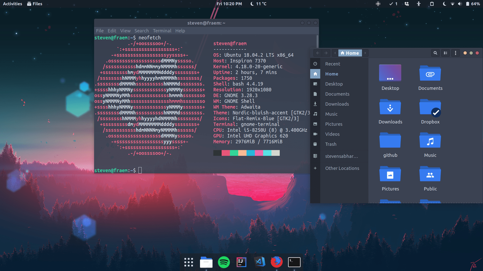Screen dimensions: 483x271
Task: Click Activities in top bar
Action: pos(13,4)
